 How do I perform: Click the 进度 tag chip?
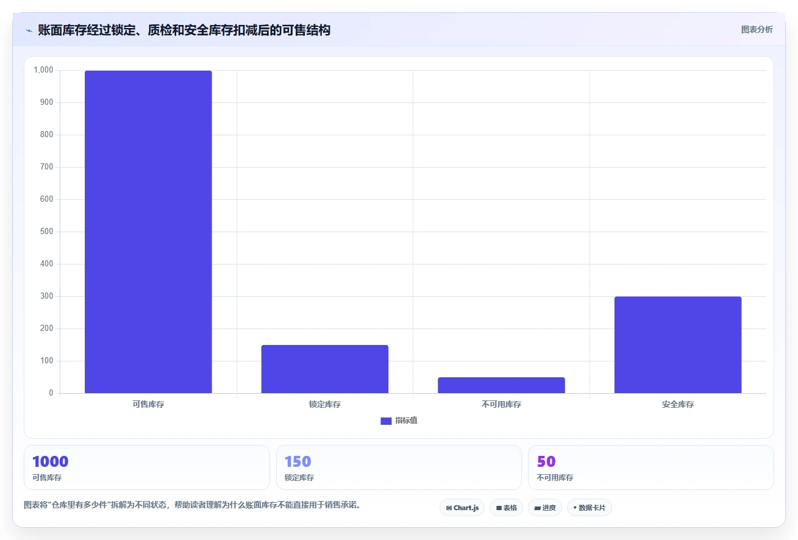(x=545, y=508)
